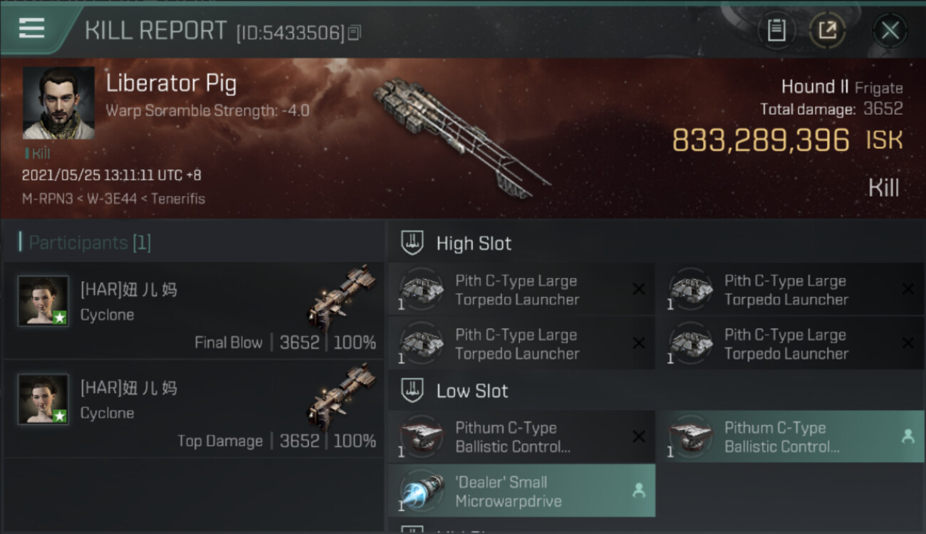Close the kill report window
The height and width of the screenshot is (534, 926).
pos(890,31)
